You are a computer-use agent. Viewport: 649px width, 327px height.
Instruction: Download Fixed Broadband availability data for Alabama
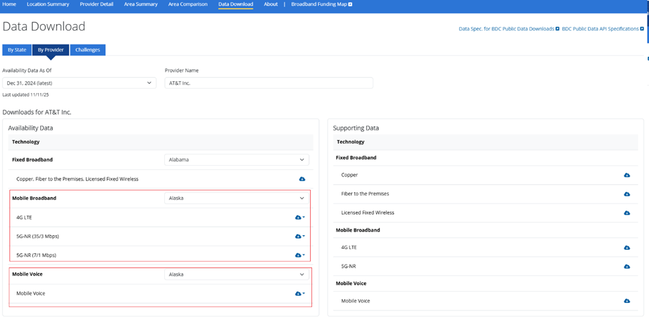click(301, 179)
